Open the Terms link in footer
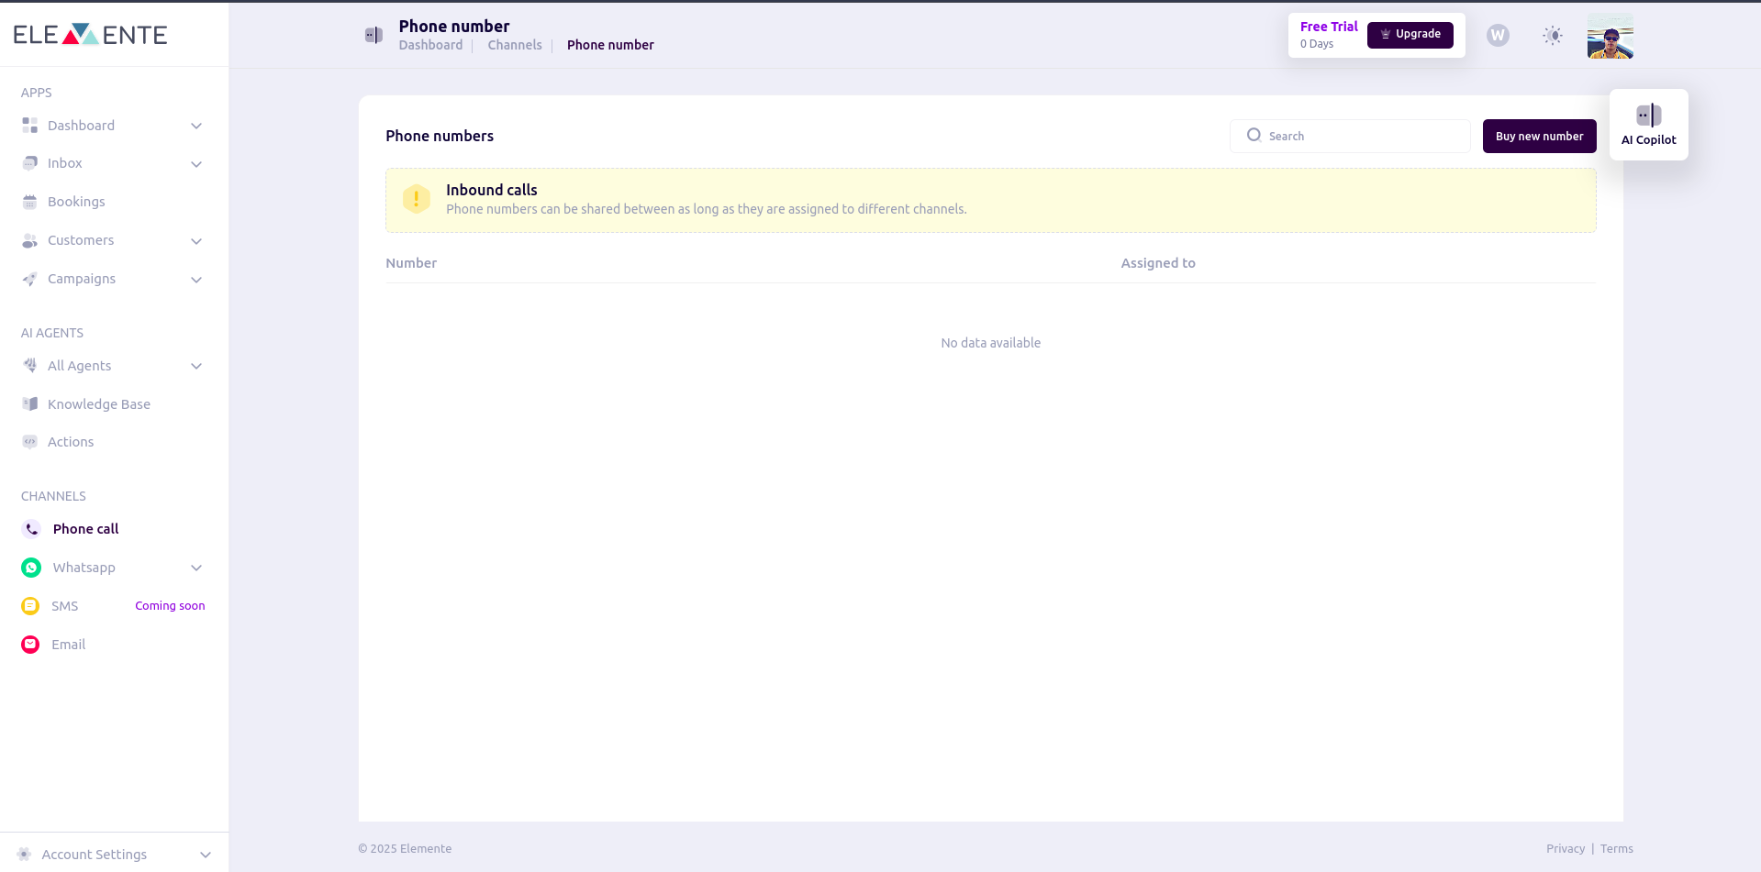The width and height of the screenshot is (1761, 872). click(x=1617, y=848)
